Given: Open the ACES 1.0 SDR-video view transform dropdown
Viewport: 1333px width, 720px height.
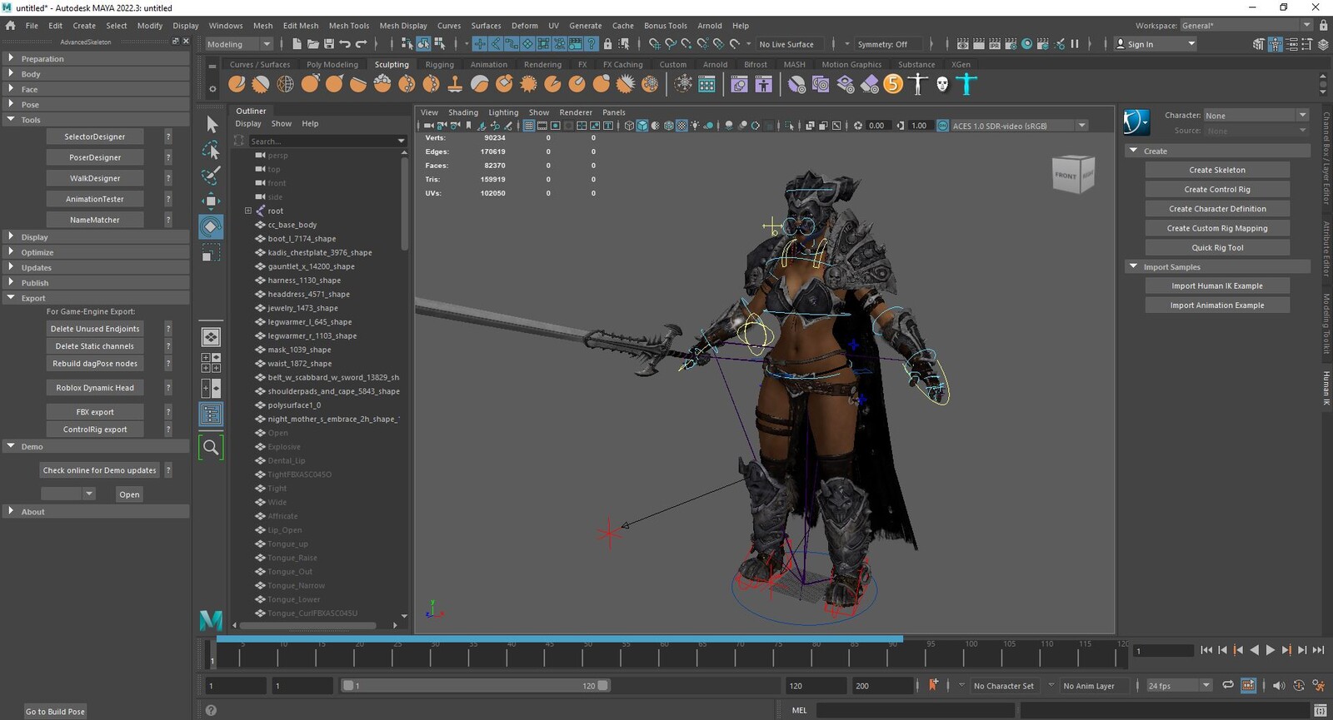Looking at the screenshot, I should 1019,126.
